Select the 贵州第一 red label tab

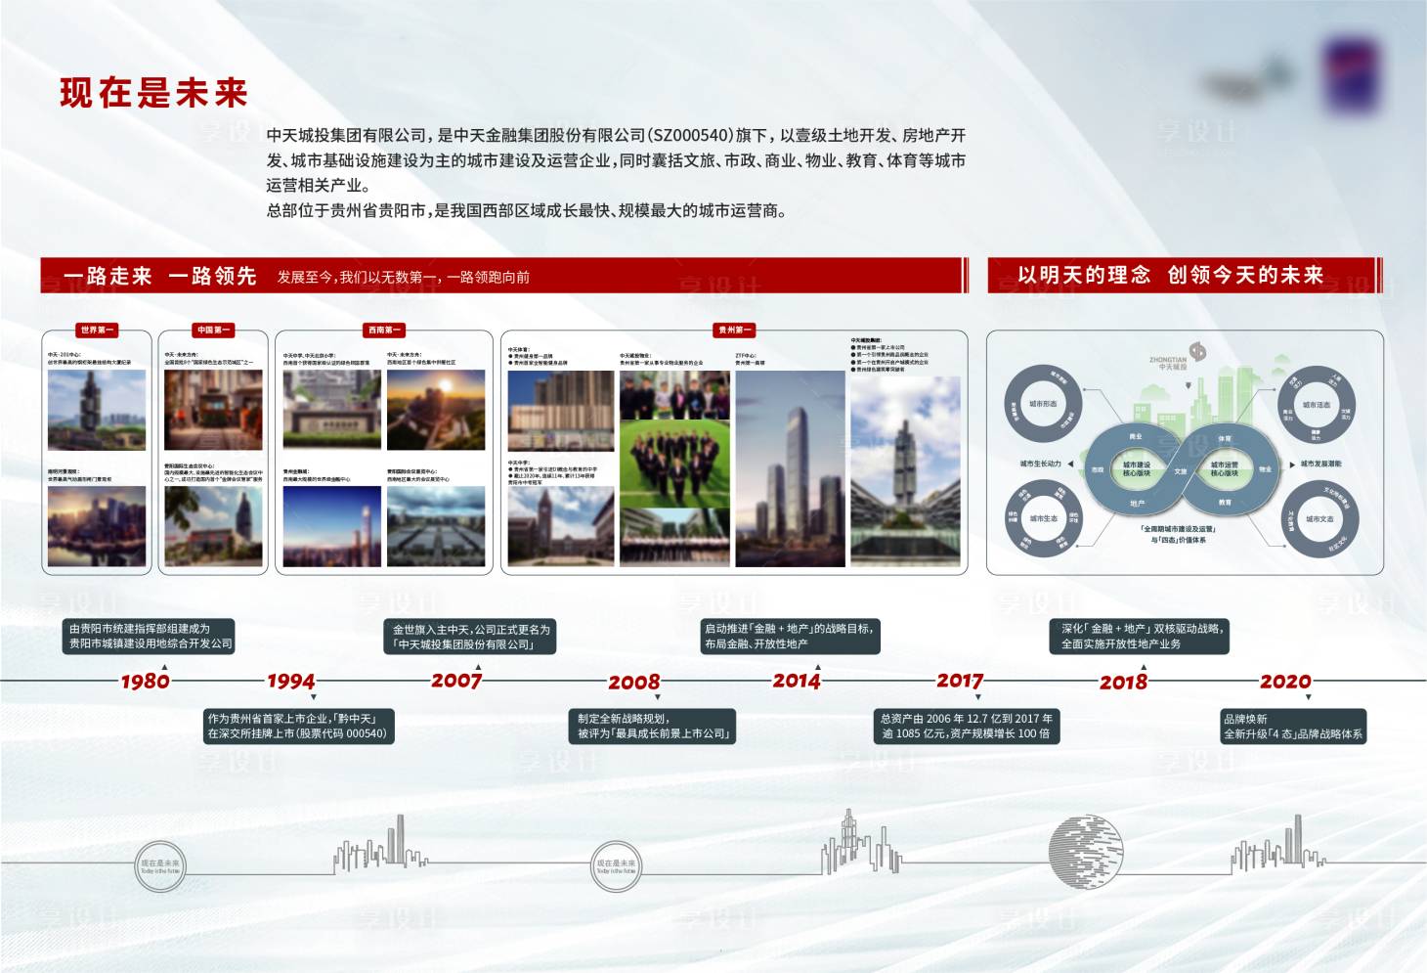pos(734,331)
